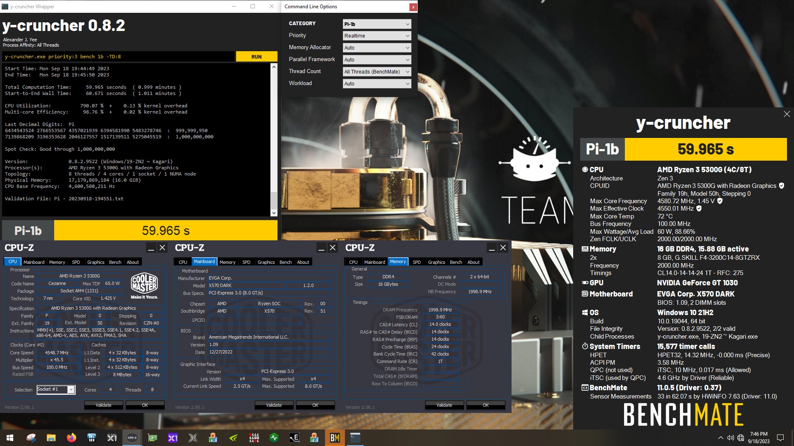Open the volume control in the system tray
Viewport: 794px width, 446px height.
click(x=731, y=438)
